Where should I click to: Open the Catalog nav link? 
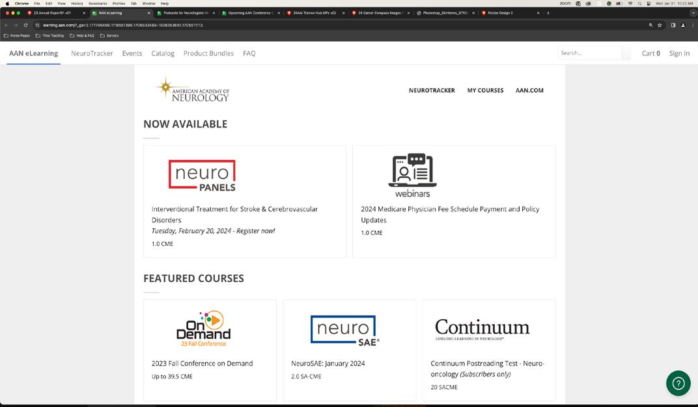pyautogui.click(x=163, y=53)
